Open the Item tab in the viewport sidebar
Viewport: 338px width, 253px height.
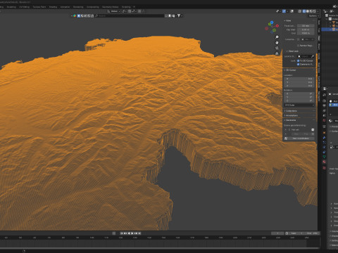pyautogui.click(x=319, y=22)
